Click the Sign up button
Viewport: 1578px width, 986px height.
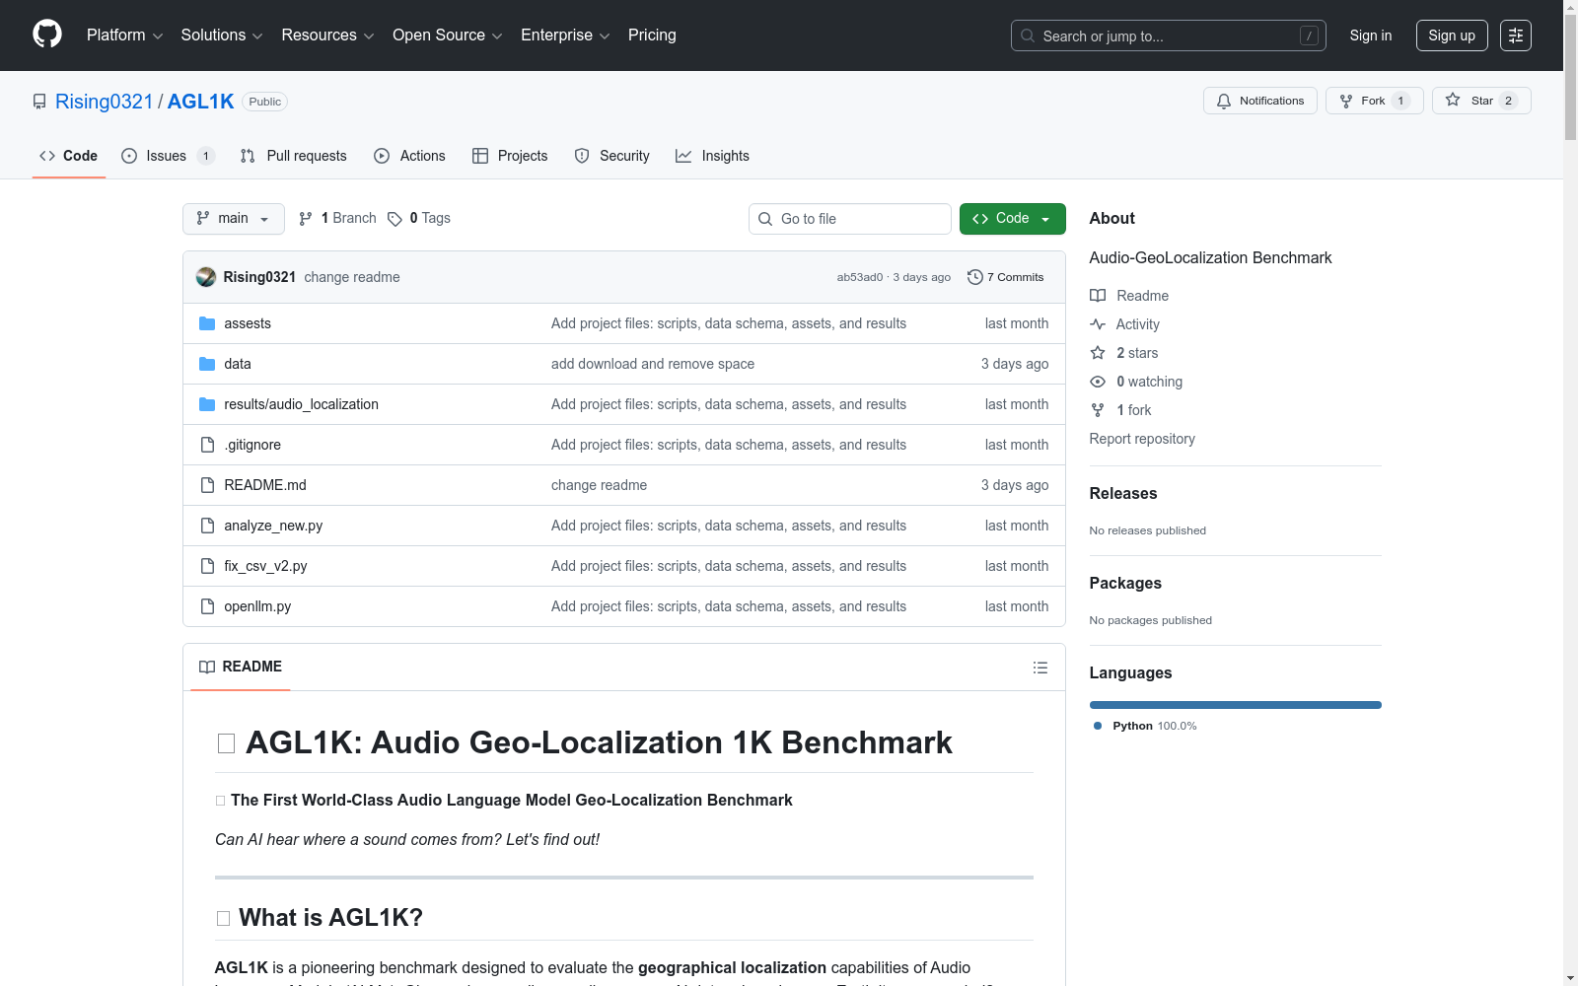(x=1452, y=35)
